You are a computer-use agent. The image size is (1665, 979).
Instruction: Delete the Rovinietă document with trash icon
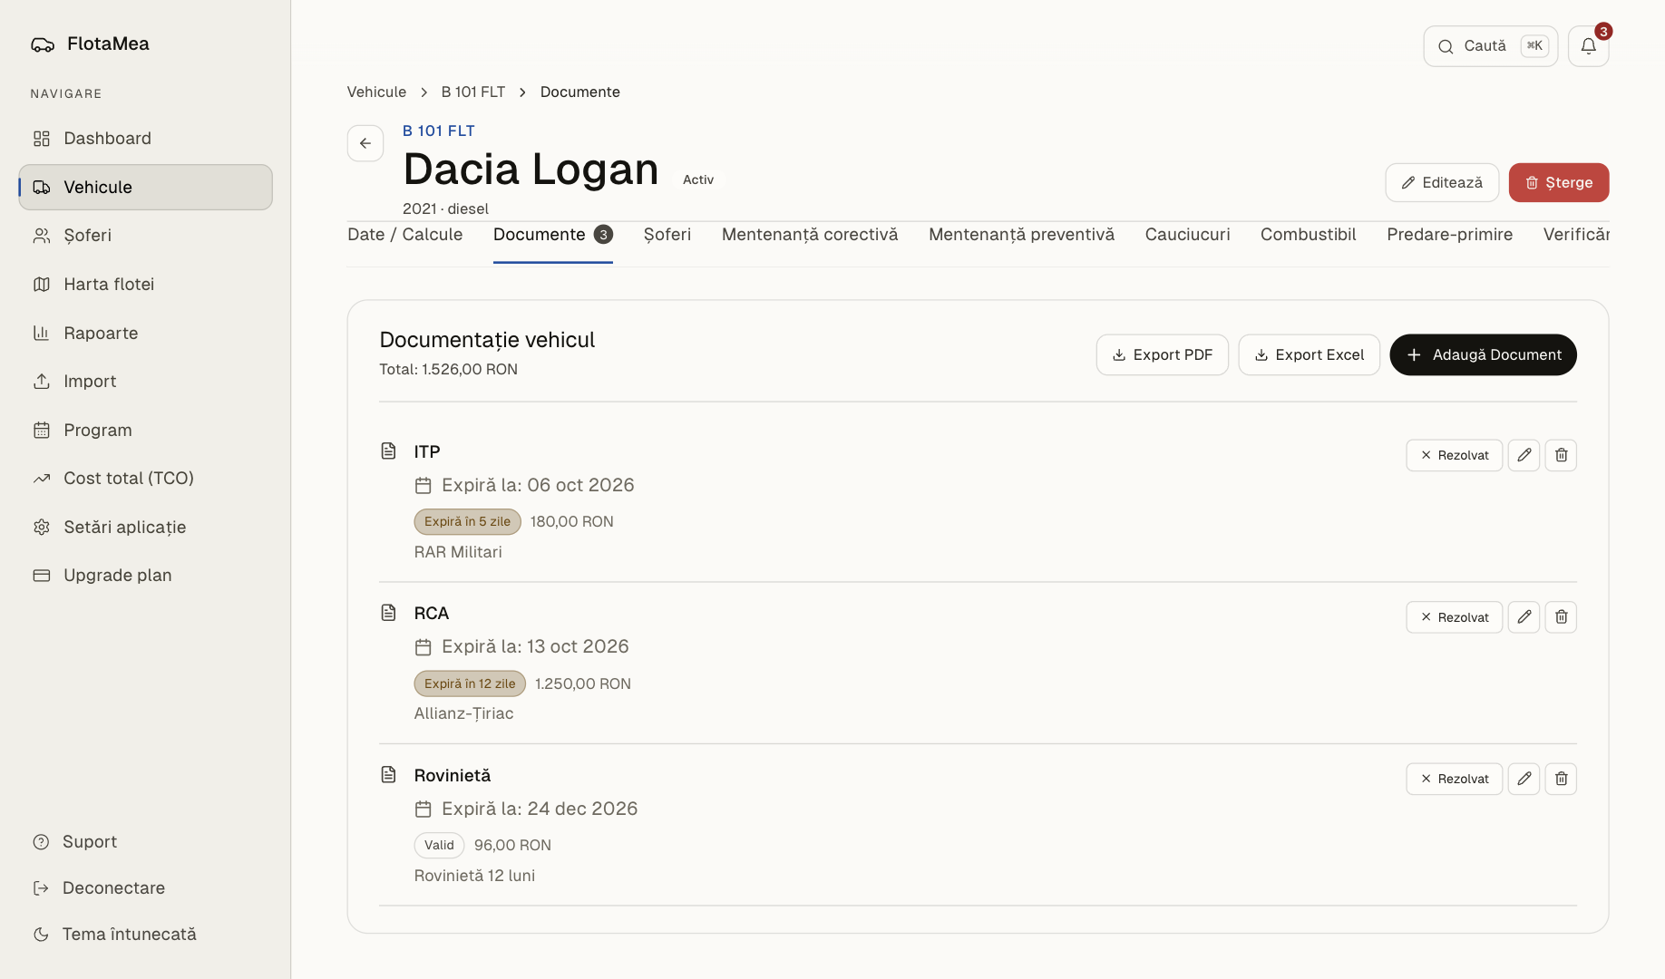[x=1561, y=779]
